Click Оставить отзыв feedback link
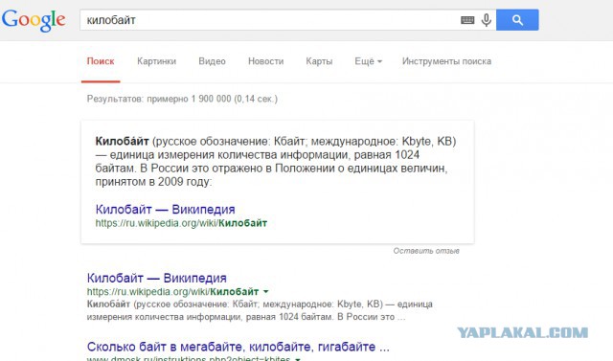The height and width of the screenshot is (361, 613). click(426, 251)
